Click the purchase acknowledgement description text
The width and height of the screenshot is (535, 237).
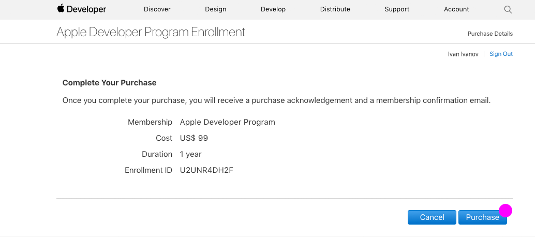(x=276, y=100)
